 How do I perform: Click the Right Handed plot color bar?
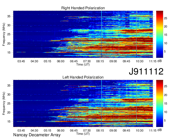click(159, 34)
